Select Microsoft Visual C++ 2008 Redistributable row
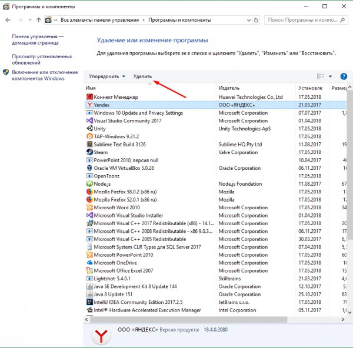Viewport: 353px width, 348px height. pos(216,231)
